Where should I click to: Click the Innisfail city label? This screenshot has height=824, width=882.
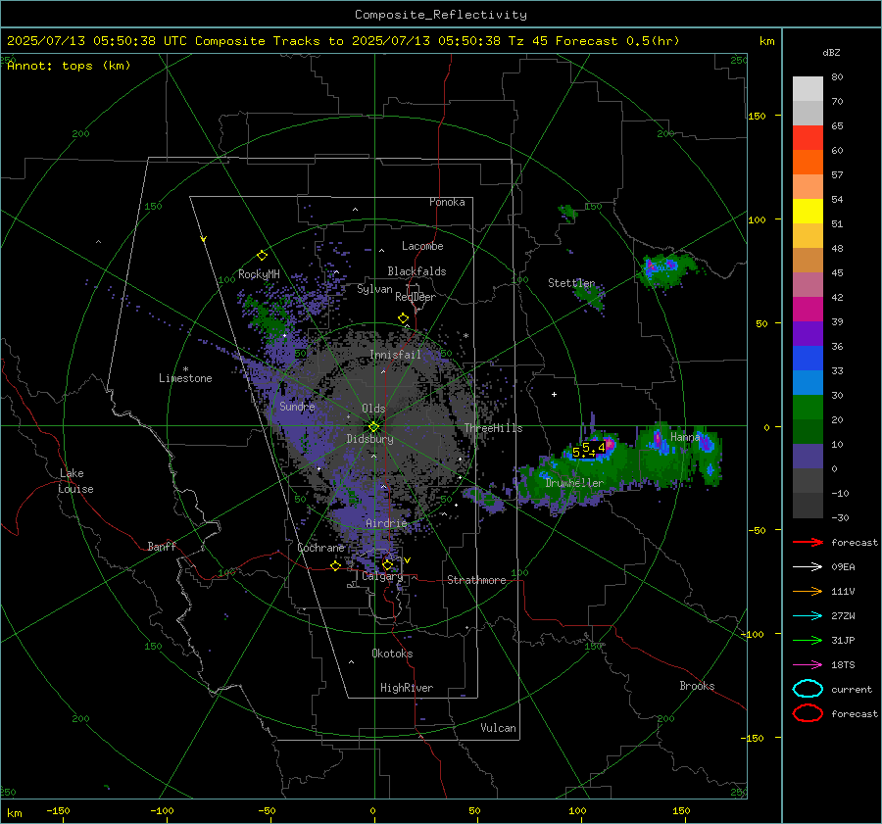395,355
